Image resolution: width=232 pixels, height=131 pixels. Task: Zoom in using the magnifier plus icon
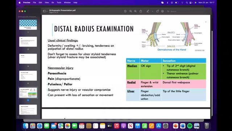tap(135, 11)
